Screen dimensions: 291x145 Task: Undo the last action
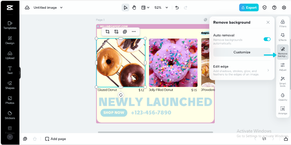click(x=177, y=8)
